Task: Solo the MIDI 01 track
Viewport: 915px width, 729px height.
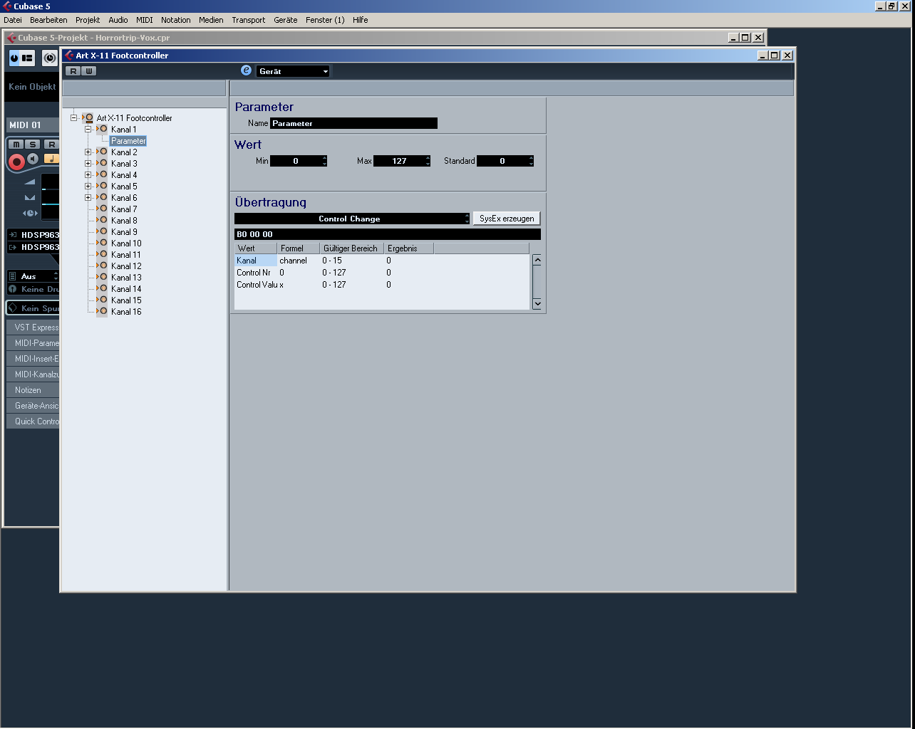Action: pyautogui.click(x=32, y=145)
